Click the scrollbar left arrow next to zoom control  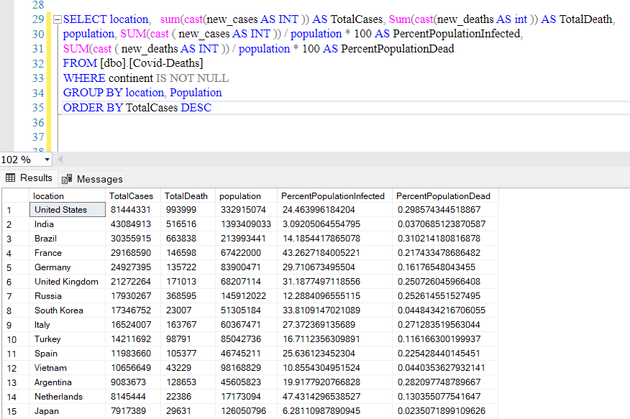[x=60, y=159]
